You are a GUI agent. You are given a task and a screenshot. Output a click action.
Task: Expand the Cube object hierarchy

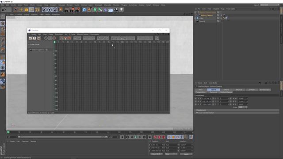pos(195,18)
